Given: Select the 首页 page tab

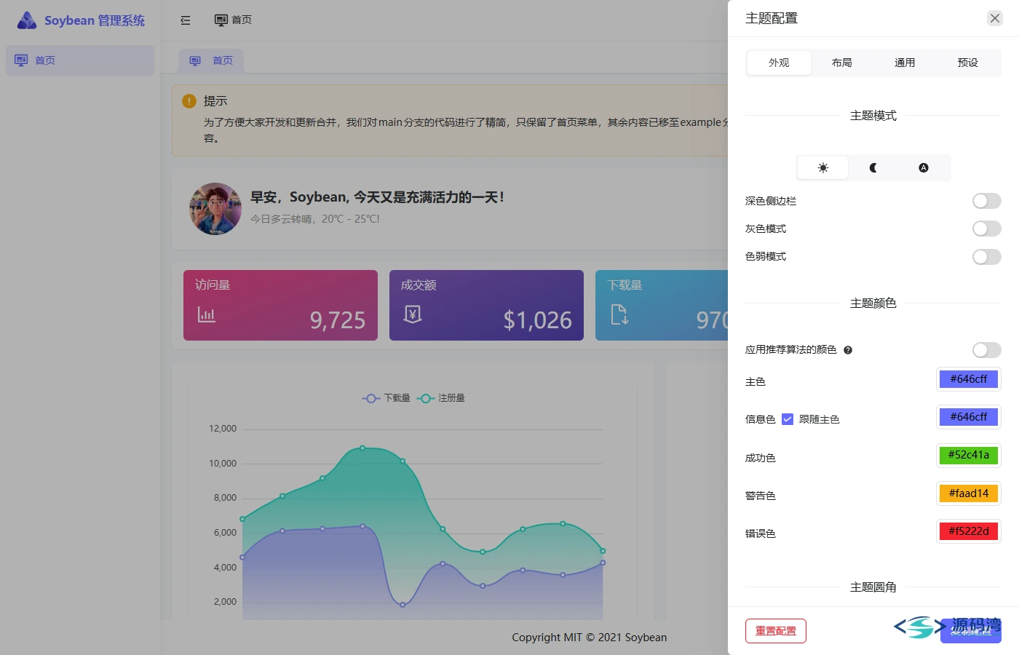Looking at the screenshot, I should tap(211, 60).
